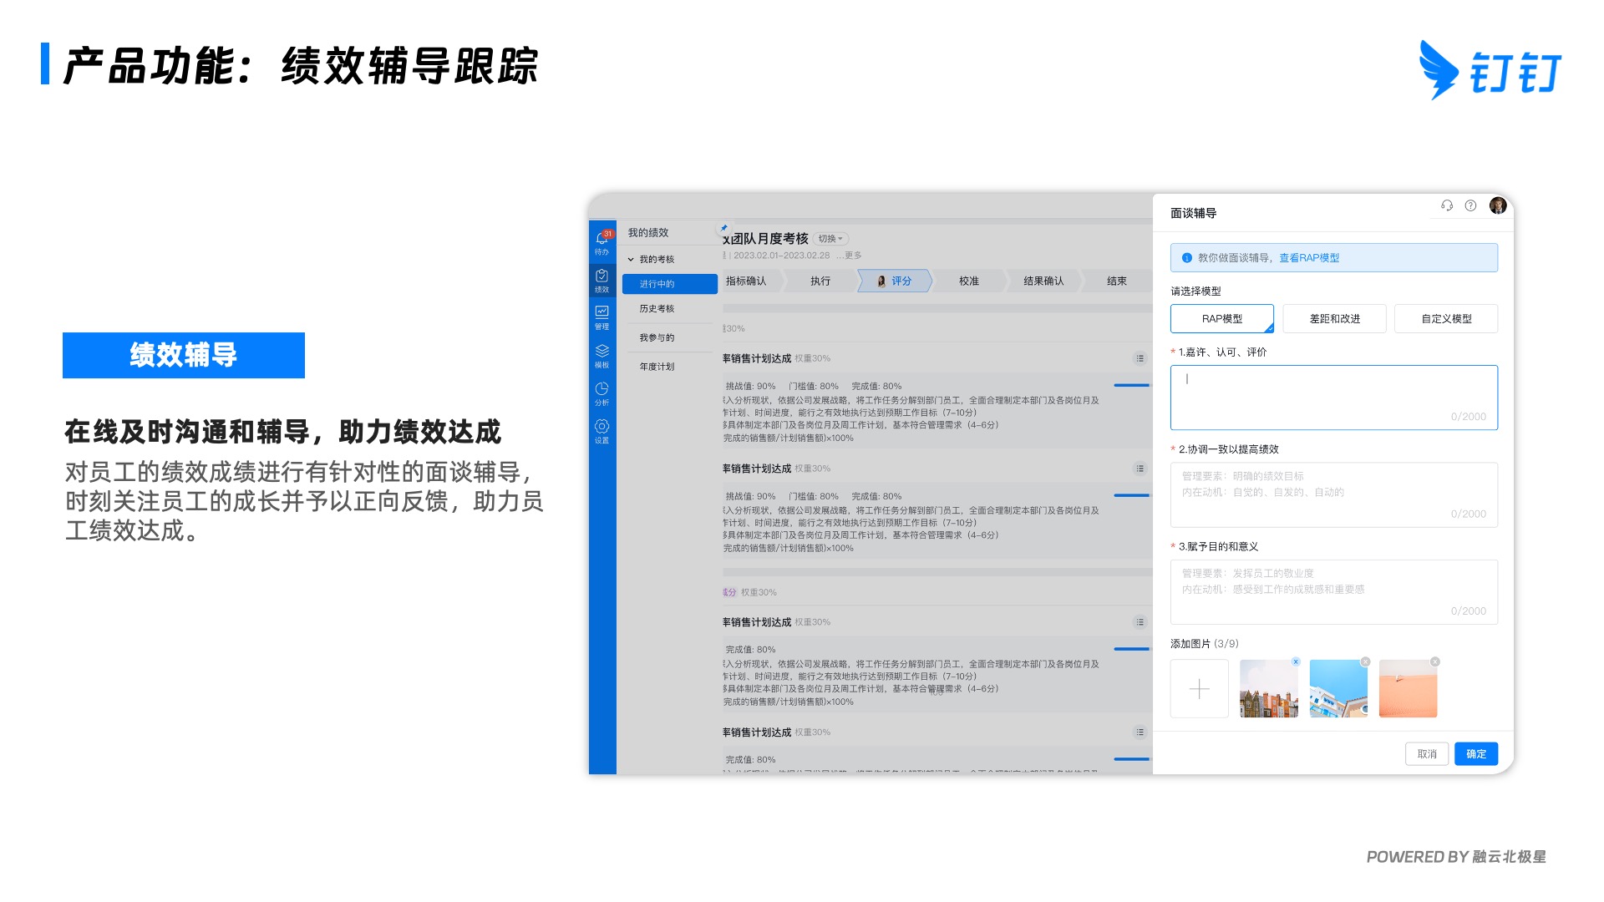Open the 切换 dropdown next to title
Viewport: 1604px width, 902px height.
click(x=830, y=239)
